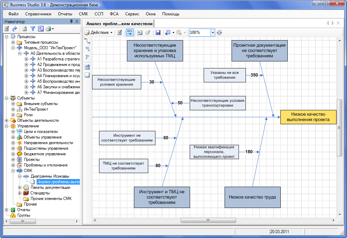The image size is (347, 238).
Task: Click the date 20.03.2011 in status bar
Action: click(x=279, y=232)
